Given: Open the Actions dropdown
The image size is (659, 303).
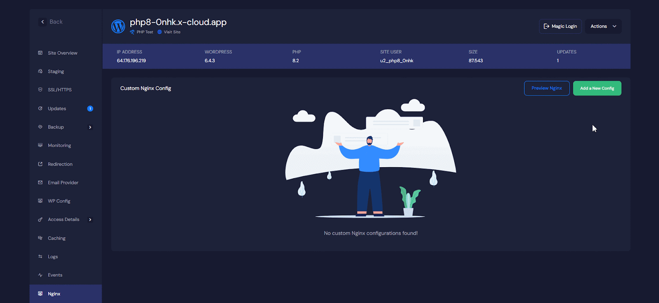Looking at the screenshot, I should 603,26.
